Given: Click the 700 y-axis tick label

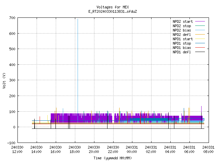Looking at the screenshot, I should (12, 18).
